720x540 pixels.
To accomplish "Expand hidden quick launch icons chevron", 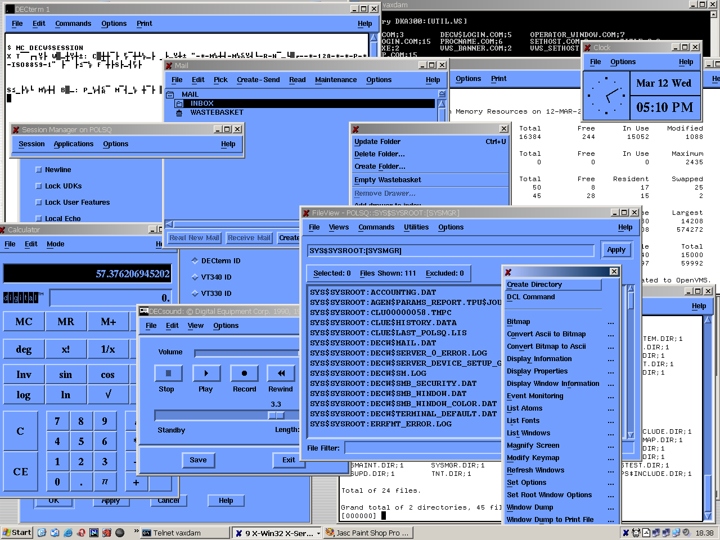I will tap(136, 531).
